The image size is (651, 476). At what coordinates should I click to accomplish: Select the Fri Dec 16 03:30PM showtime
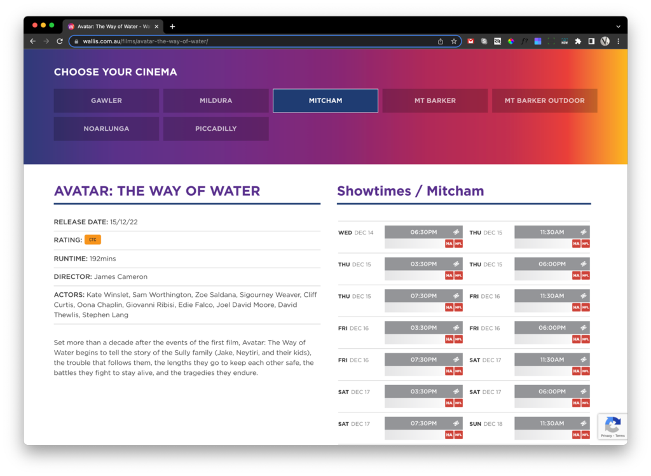pos(423,328)
